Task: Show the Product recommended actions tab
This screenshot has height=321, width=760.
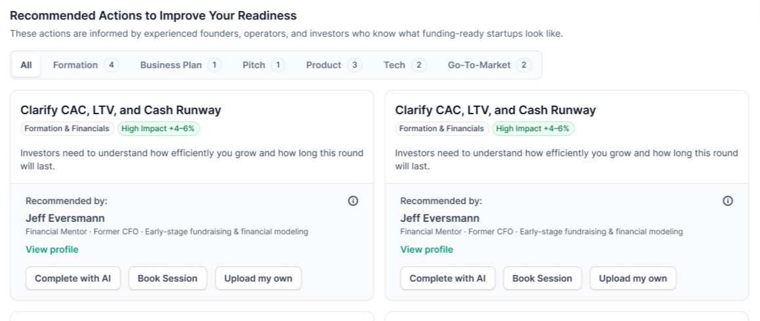Action: pyautogui.click(x=334, y=65)
